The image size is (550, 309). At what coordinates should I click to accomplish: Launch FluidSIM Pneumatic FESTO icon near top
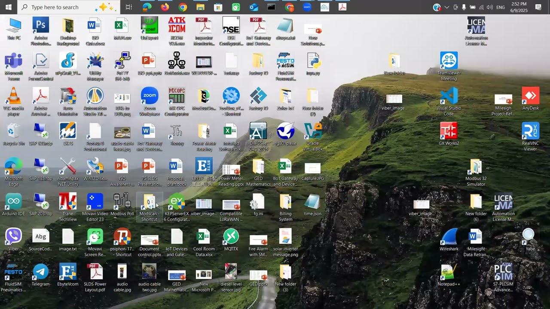[x=286, y=67]
